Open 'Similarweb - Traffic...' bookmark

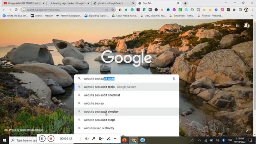click(x=182, y=16)
